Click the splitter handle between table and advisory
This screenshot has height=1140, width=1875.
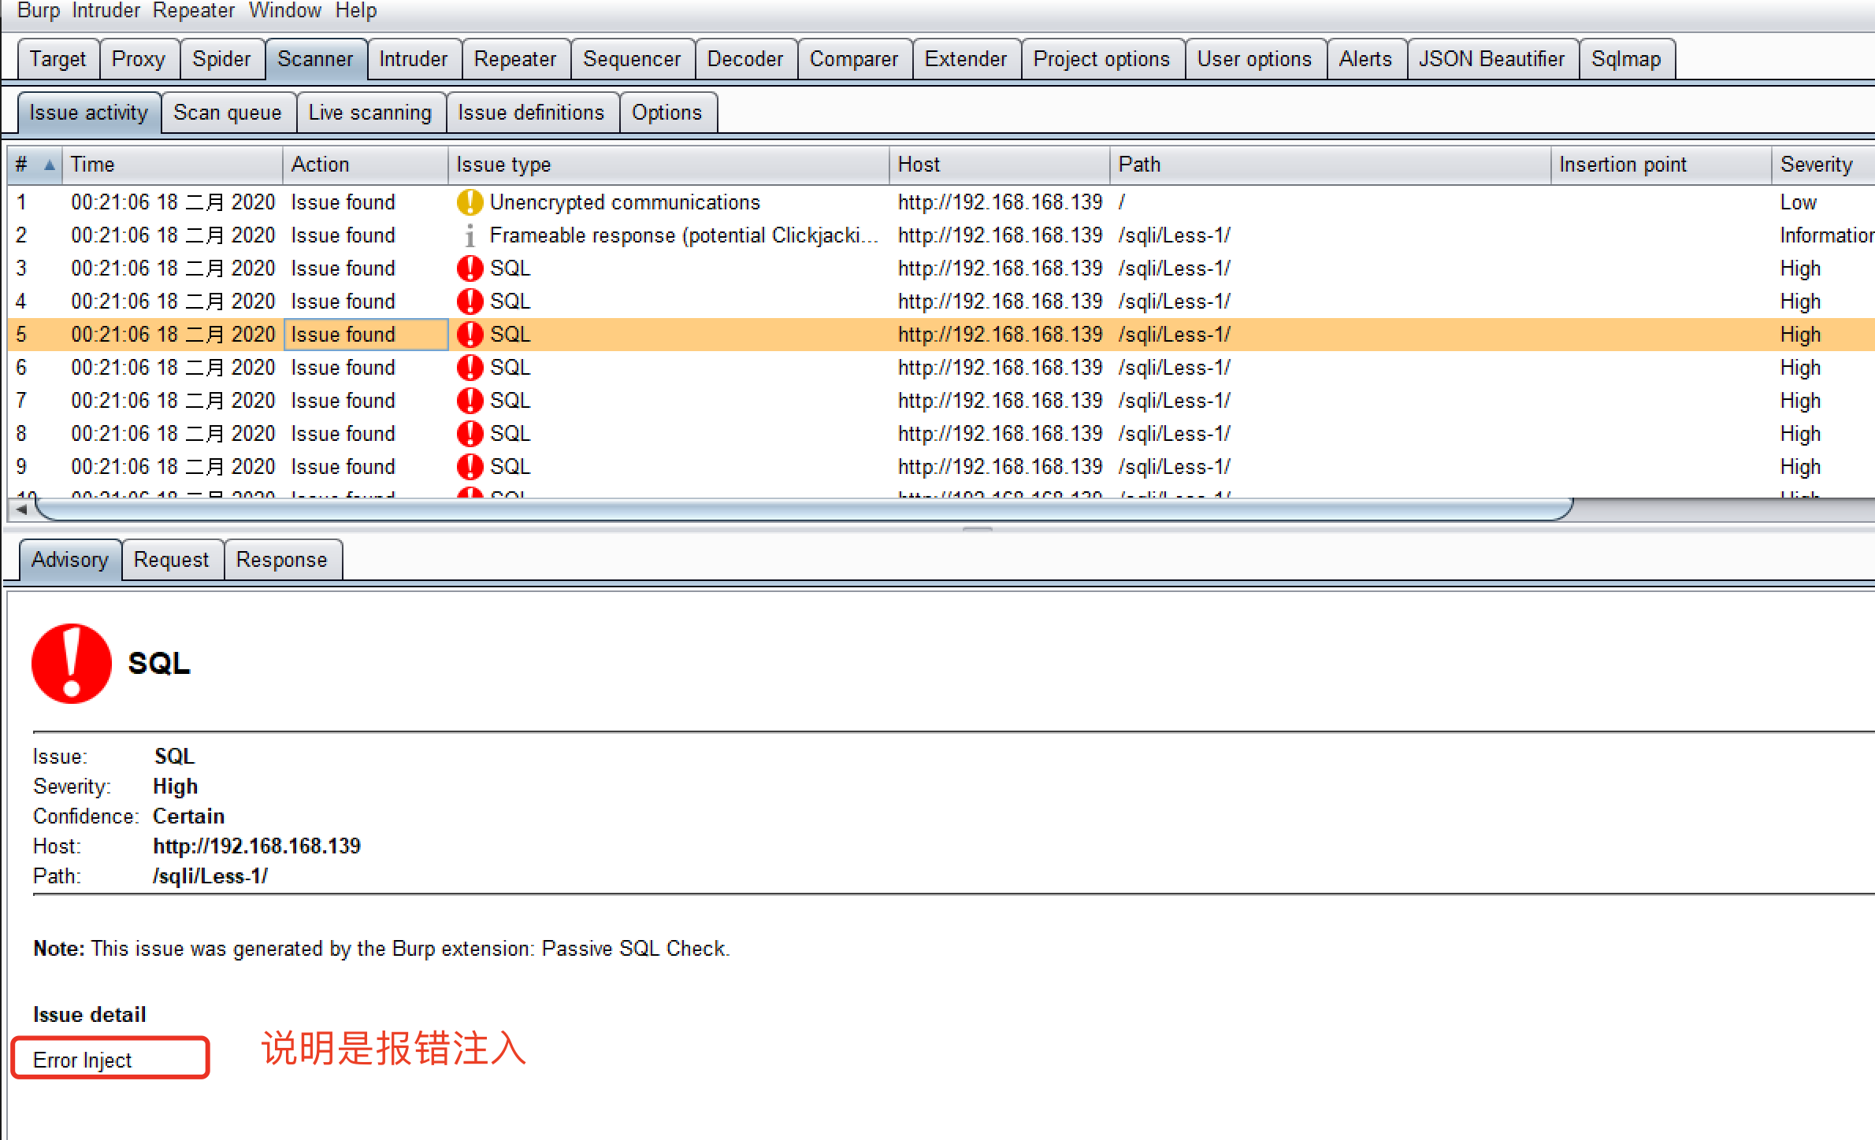pyautogui.click(x=977, y=529)
